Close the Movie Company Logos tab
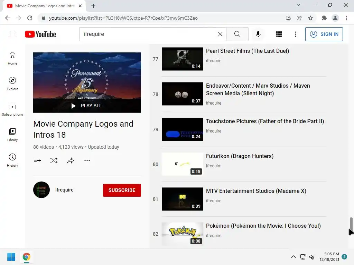The height and width of the screenshot is (265, 354). (80, 6)
